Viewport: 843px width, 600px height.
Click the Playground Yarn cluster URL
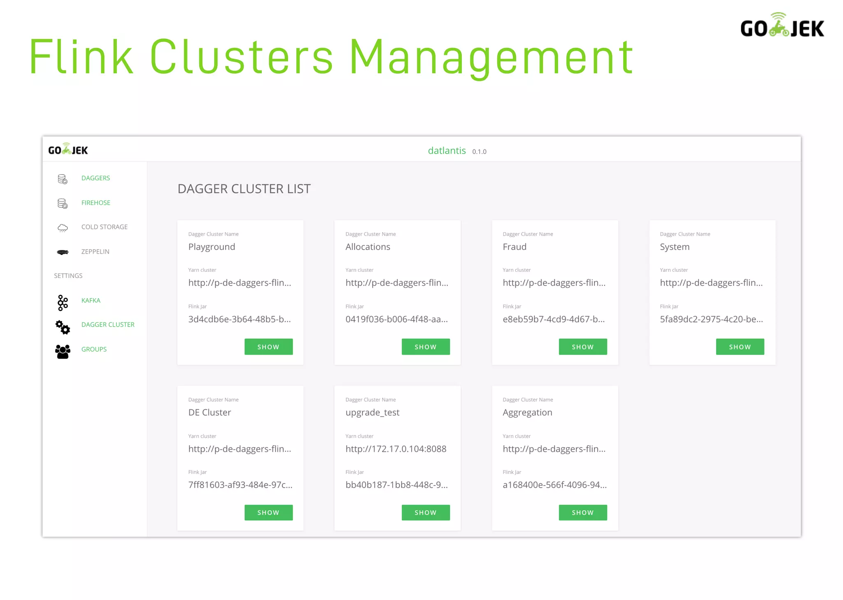(240, 283)
